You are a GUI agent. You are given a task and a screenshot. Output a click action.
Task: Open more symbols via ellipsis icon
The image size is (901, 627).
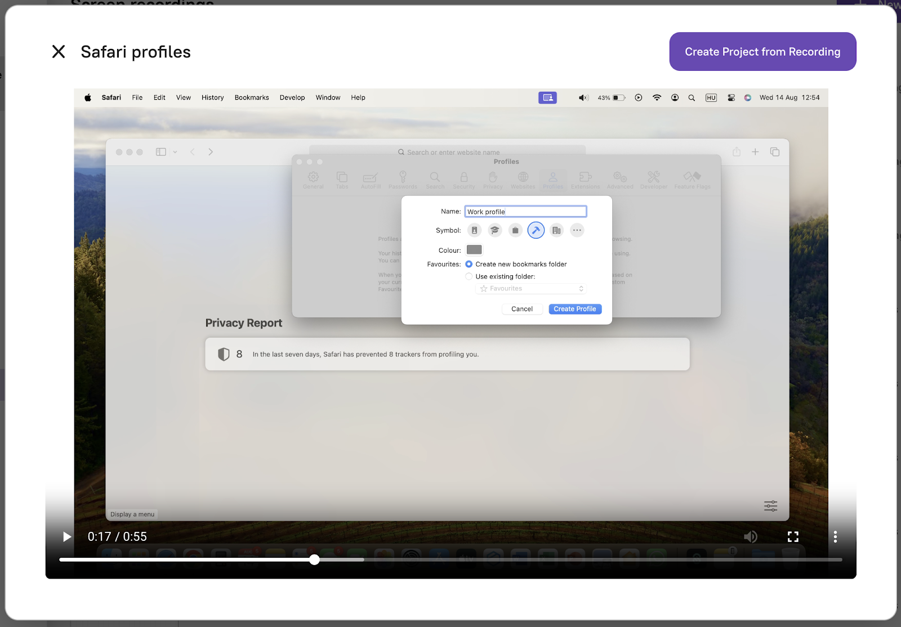click(x=577, y=230)
